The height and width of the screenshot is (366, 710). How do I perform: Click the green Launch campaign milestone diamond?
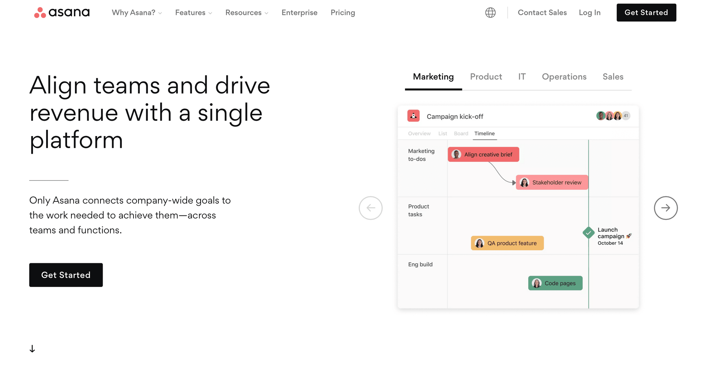click(589, 233)
